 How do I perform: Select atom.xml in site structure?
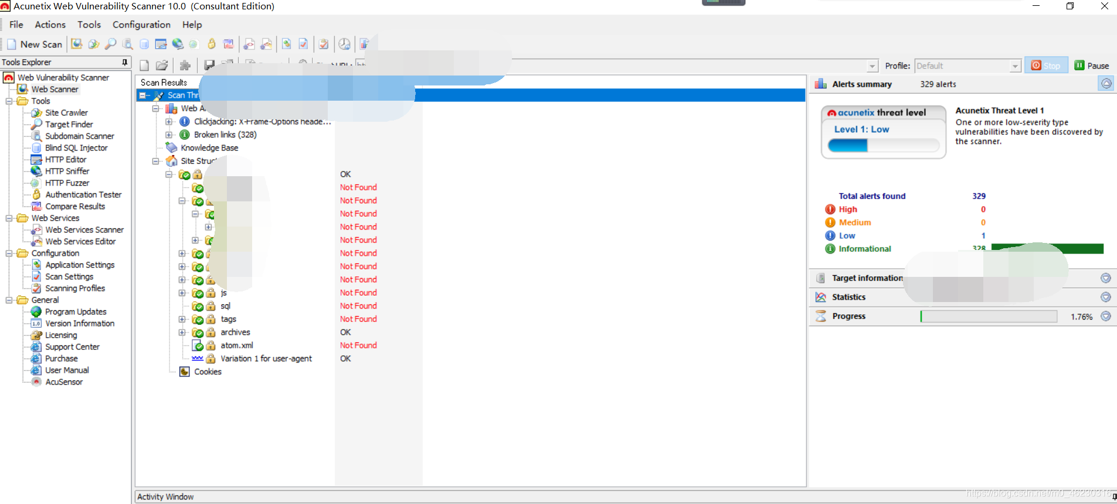[237, 345]
